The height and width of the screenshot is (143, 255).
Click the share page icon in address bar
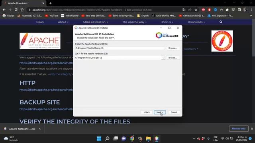tap(190, 10)
